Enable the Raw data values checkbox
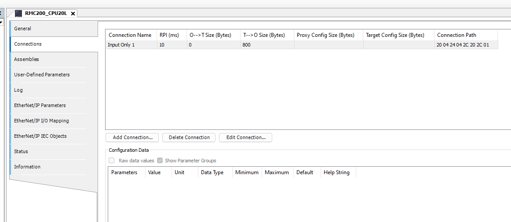Viewport: 511px width, 222px height. click(112, 161)
